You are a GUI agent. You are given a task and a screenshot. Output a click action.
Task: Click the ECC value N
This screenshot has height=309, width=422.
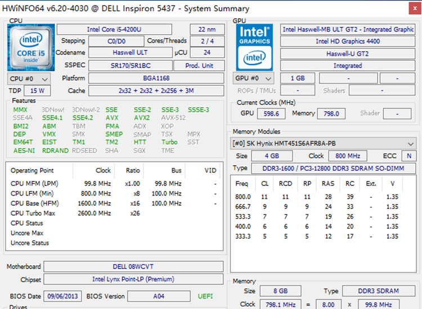pyautogui.click(x=409, y=156)
